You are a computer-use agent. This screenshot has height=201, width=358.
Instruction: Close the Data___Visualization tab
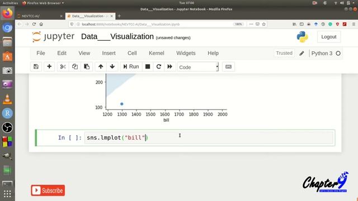click(x=112, y=16)
